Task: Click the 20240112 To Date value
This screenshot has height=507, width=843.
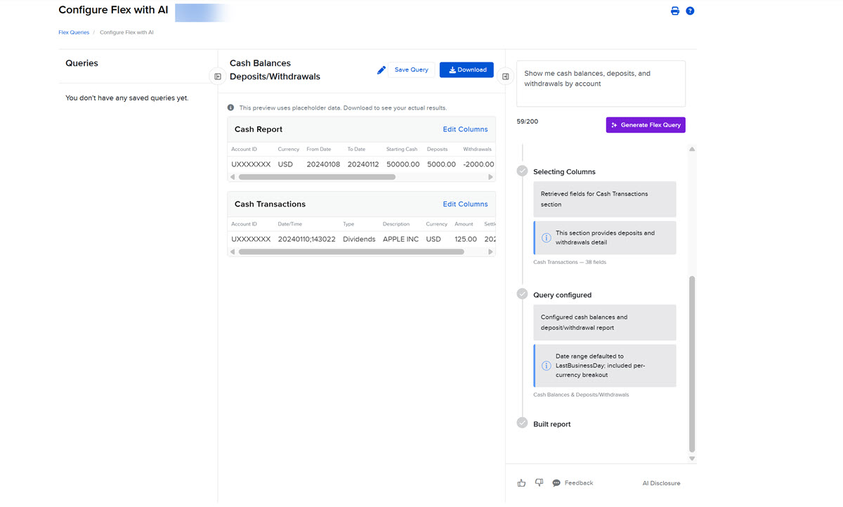Action: click(x=363, y=164)
